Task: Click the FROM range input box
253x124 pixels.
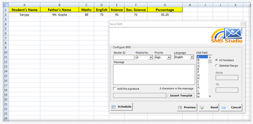Action: tap(227, 78)
